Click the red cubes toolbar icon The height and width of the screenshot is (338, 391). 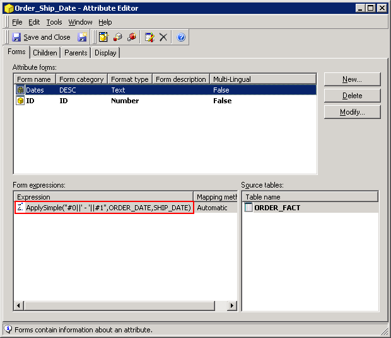[x=132, y=37]
